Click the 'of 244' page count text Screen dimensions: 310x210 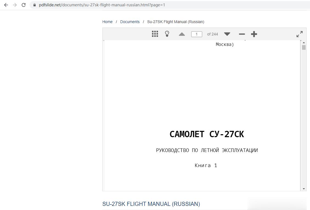pos(213,34)
